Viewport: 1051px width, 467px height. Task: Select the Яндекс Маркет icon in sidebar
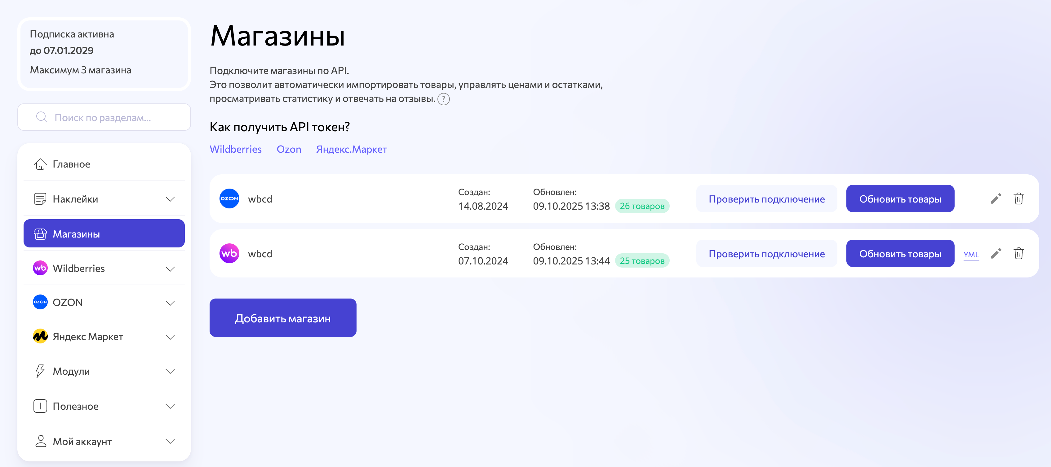point(40,336)
